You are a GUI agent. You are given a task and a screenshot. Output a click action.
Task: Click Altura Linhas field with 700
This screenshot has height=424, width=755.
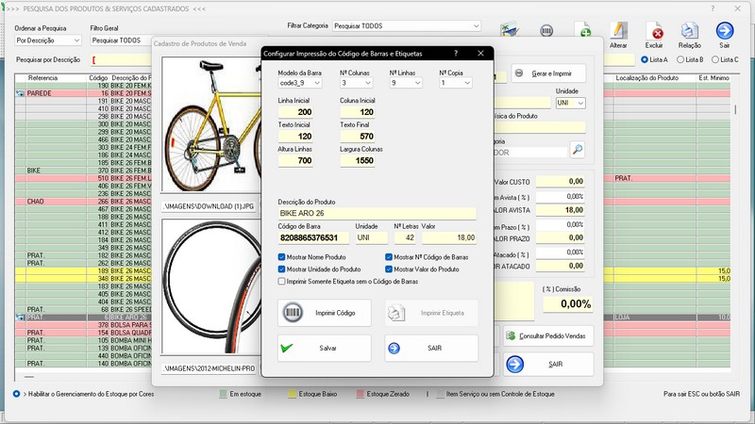(x=295, y=160)
